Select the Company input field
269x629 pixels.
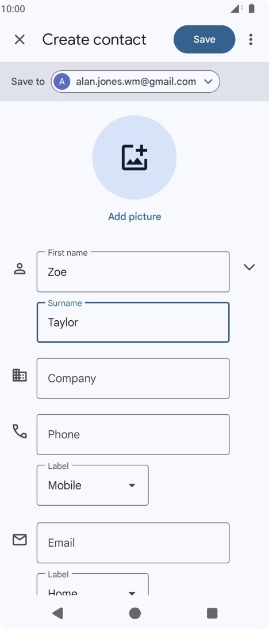click(133, 378)
